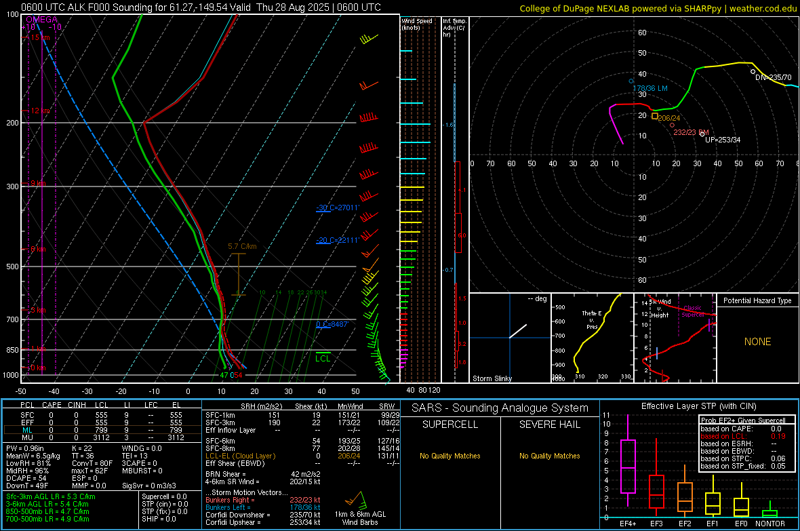Select the EFF parcel row
This screenshot has height=531, width=800.
(102, 422)
